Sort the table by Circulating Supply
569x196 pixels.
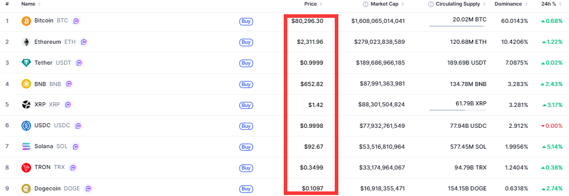click(460, 4)
